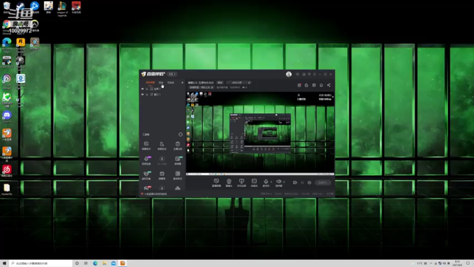474x267 pixels.
Task: Edit the stream title with the pencil icon
Action: pos(249,82)
